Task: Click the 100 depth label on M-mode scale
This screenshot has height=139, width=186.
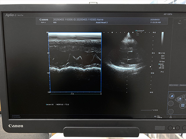Action: point(48,73)
